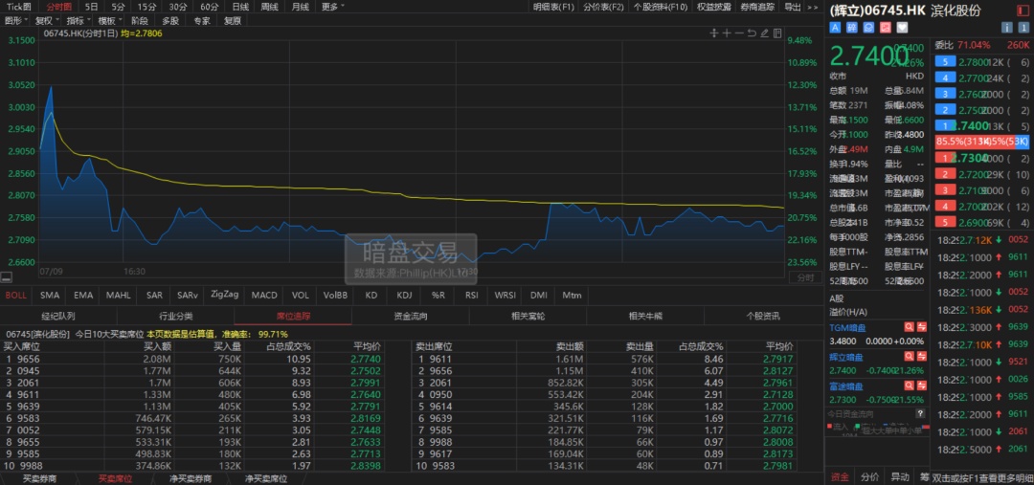Image resolution: width=1034 pixels, height=485 pixels.
Task: Click the white heart favorite icon
Action: [902, 27]
